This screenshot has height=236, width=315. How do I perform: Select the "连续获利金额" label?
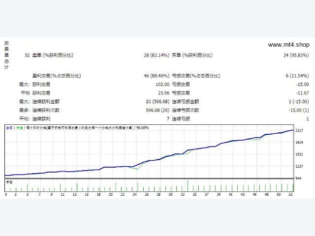(46, 102)
